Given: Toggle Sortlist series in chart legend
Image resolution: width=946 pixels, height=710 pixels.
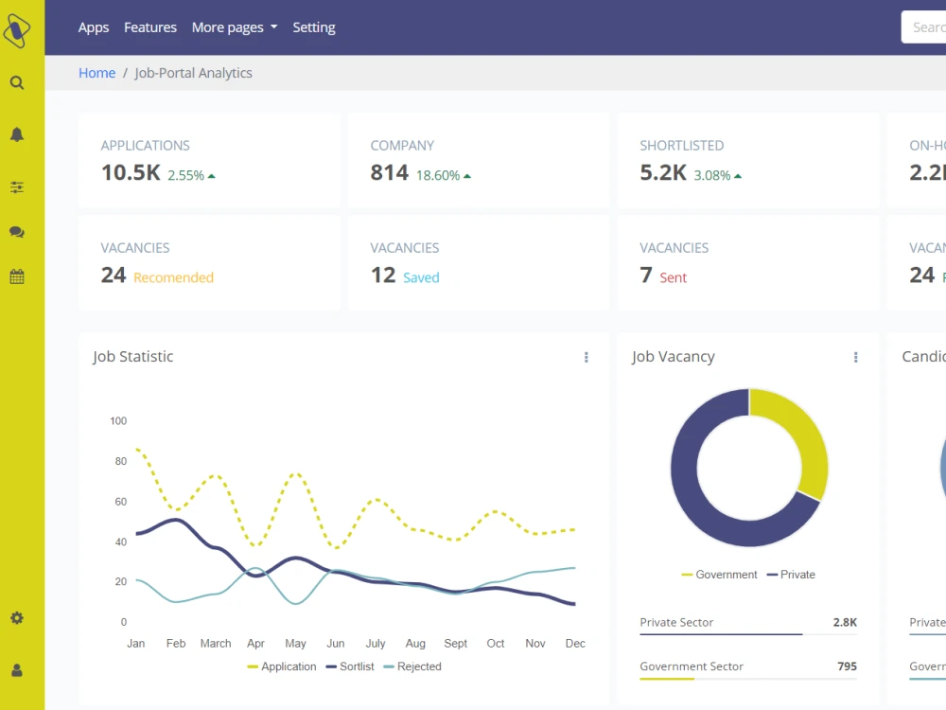Looking at the screenshot, I should 350,666.
